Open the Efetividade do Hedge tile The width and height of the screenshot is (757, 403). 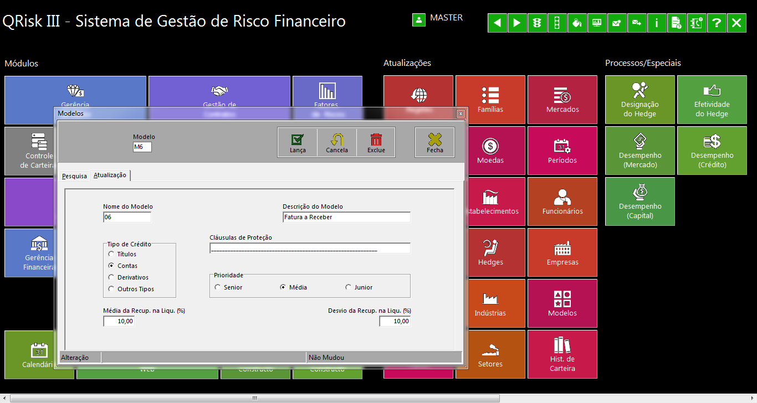pos(712,100)
